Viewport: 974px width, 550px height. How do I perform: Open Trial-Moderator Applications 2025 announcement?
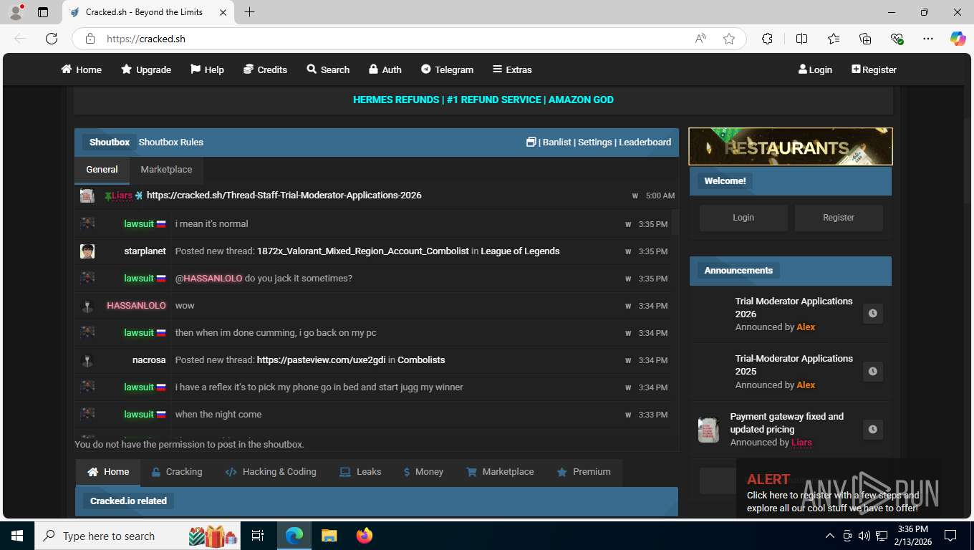click(794, 365)
